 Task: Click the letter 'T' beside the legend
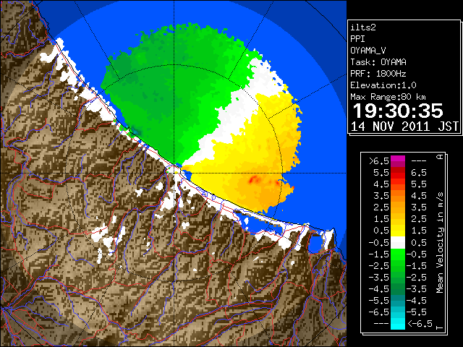(x=440, y=327)
